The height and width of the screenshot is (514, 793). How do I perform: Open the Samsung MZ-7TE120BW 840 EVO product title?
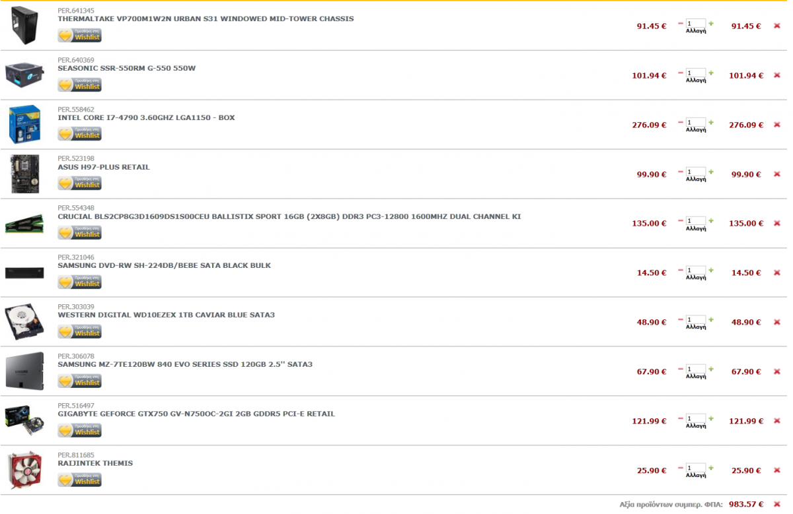pos(185,364)
